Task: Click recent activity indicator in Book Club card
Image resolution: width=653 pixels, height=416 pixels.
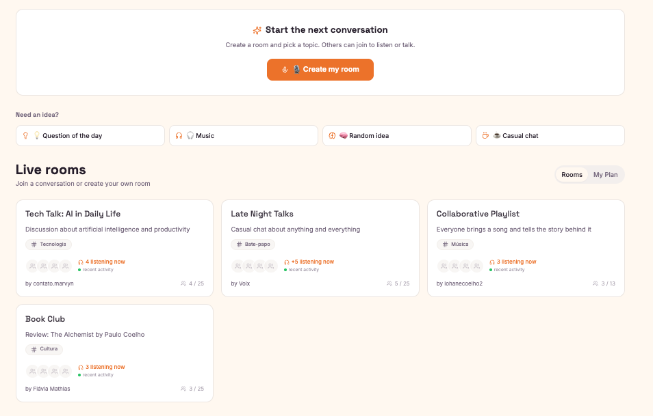Action: click(96, 375)
